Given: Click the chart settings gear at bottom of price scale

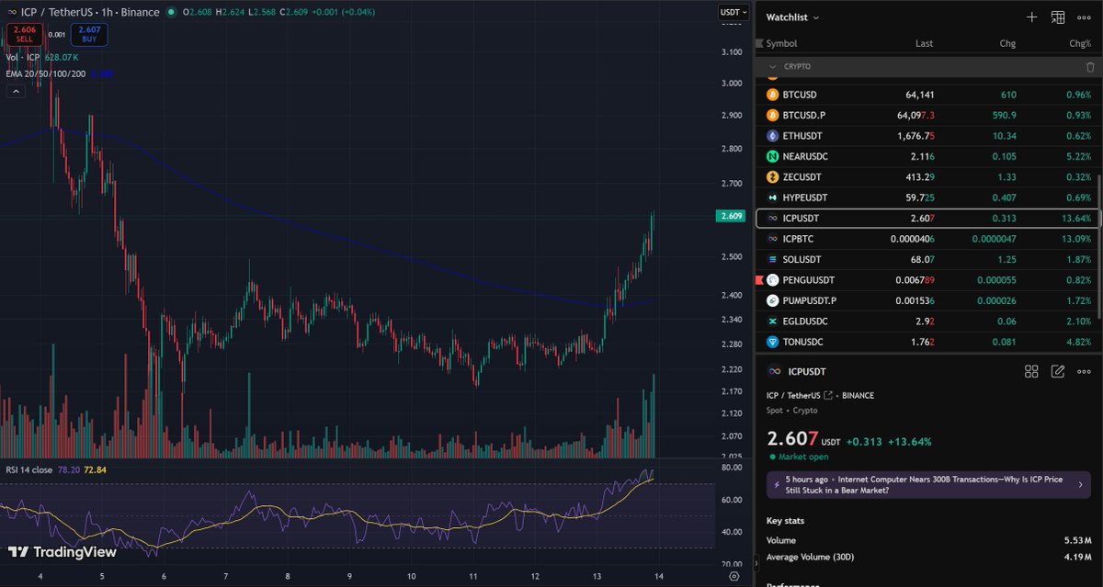Looking at the screenshot, I should (733, 576).
